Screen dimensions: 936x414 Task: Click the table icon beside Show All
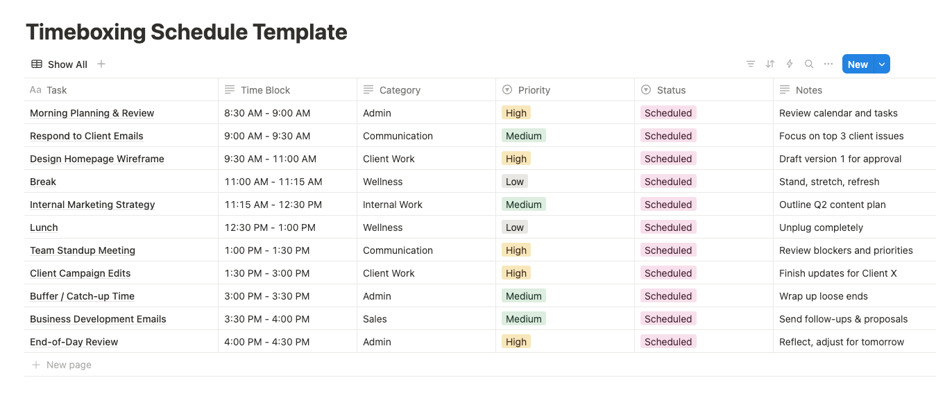tap(37, 64)
